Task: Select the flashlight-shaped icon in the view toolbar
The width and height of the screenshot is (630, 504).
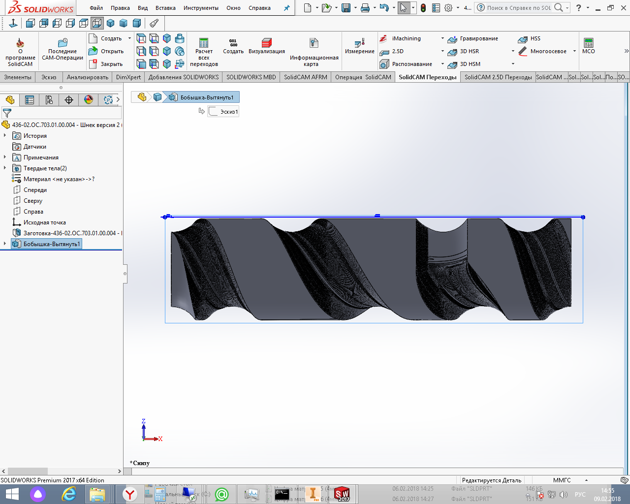Action: [x=154, y=23]
